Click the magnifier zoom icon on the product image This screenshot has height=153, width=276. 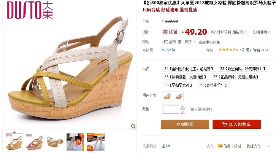pyautogui.click(x=133, y=126)
